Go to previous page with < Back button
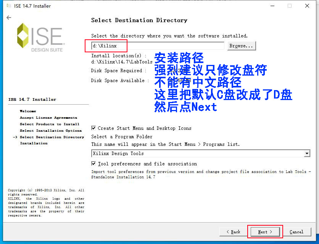Screen dimensions: 319x244 tap(233, 232)
